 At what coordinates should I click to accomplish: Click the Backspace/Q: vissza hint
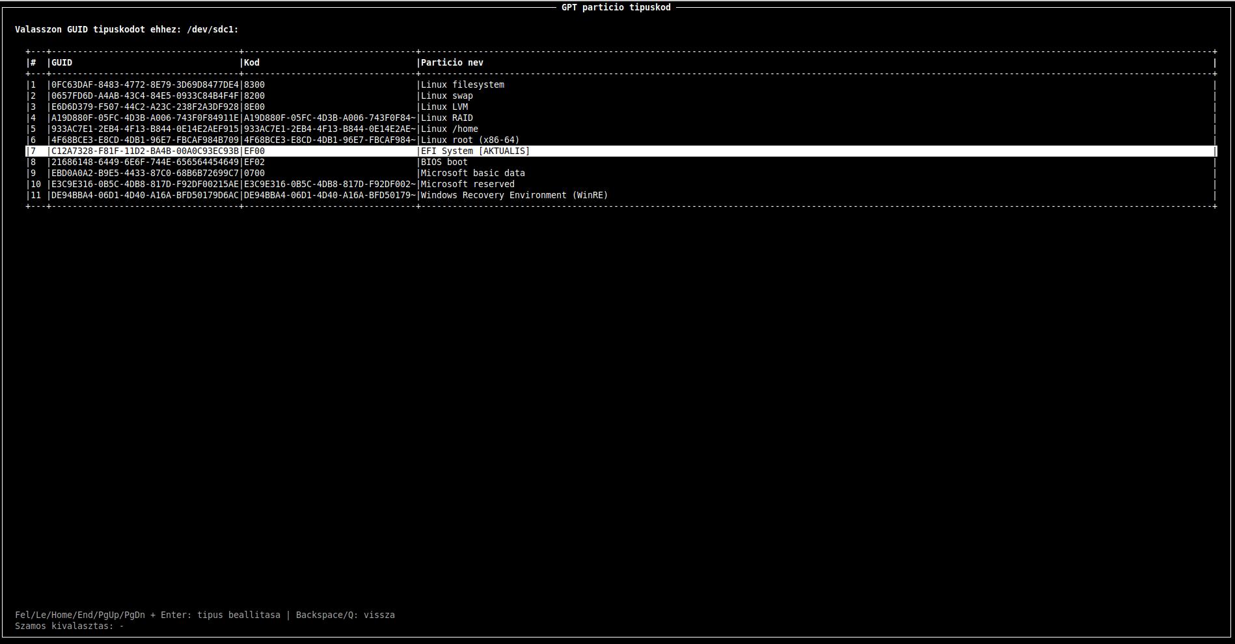[x=346, y=615]
